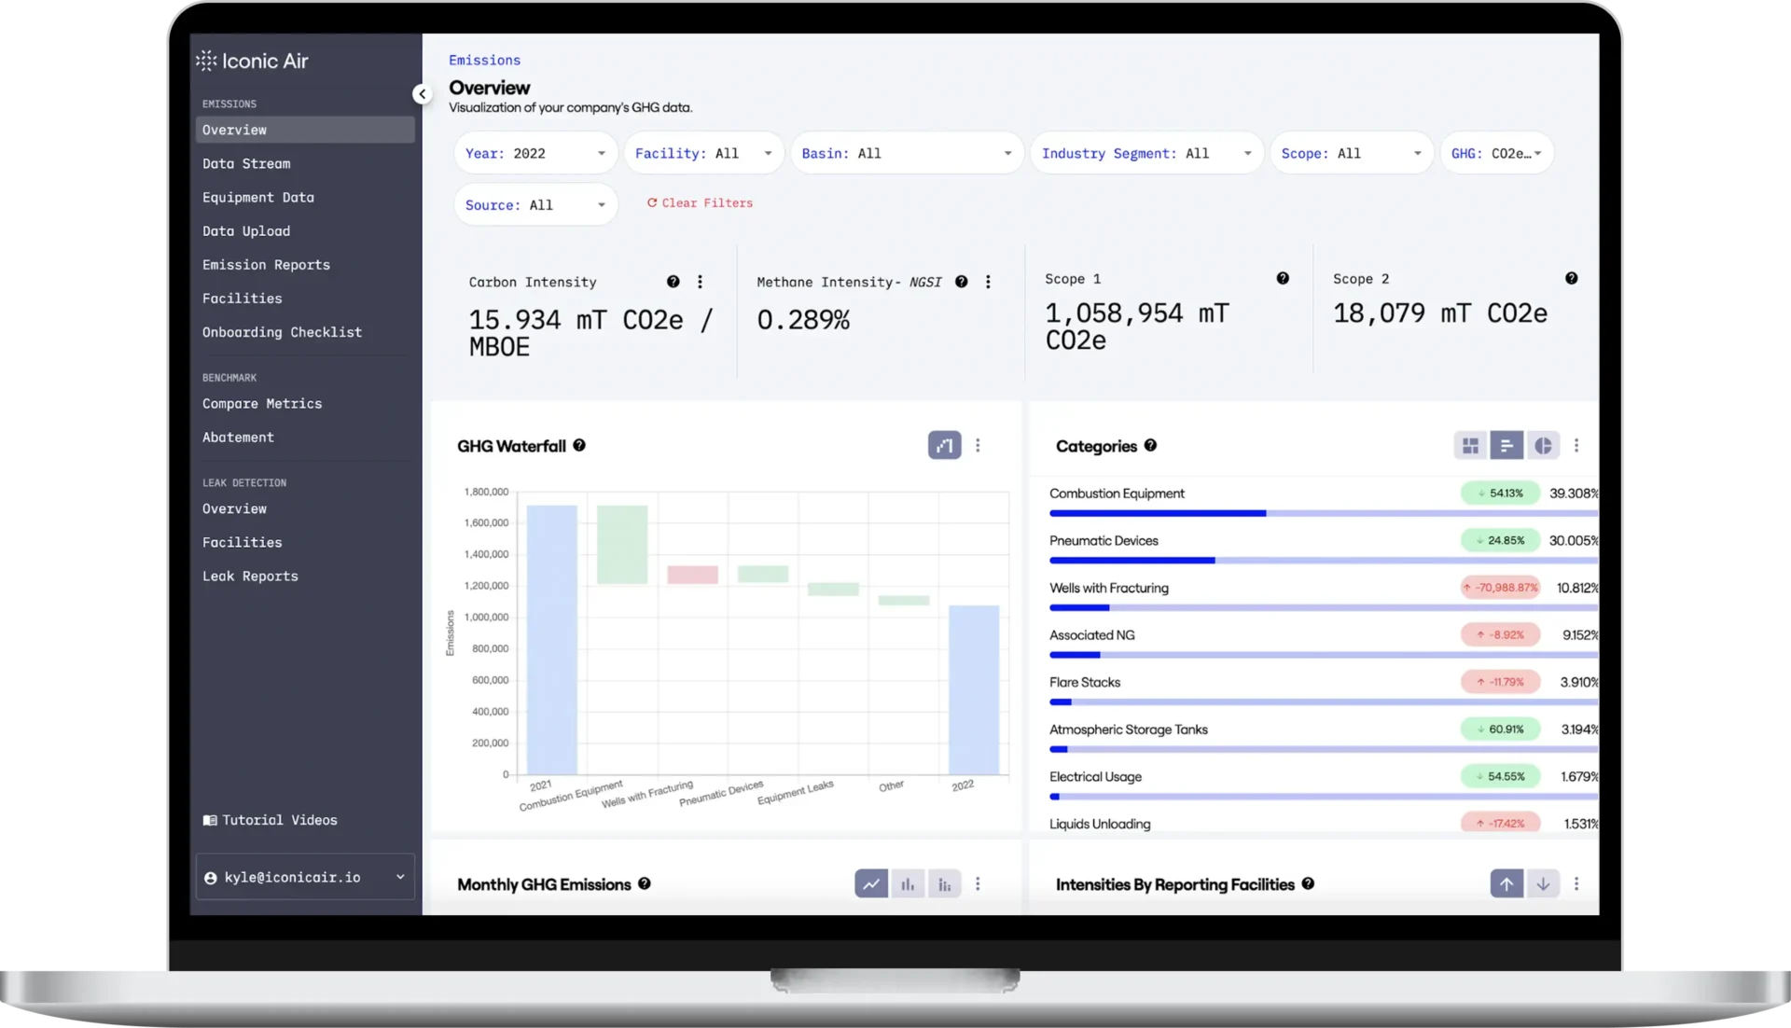Expand the Industry Segment filter dropdown
Screen dimensions: 1791x1028
[1146, 154]
